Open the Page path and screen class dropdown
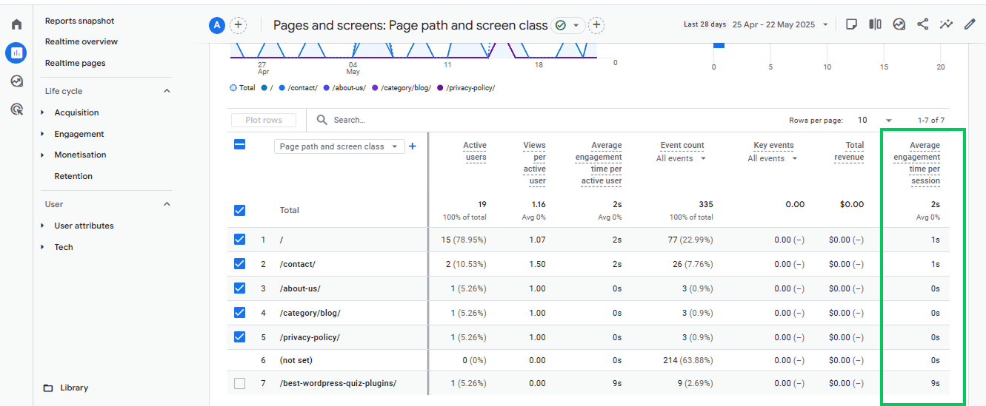The image size is (986, 406). coord(339,146)
